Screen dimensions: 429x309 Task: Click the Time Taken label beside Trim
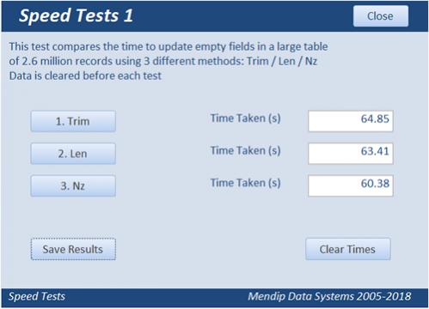pos(245,118)
